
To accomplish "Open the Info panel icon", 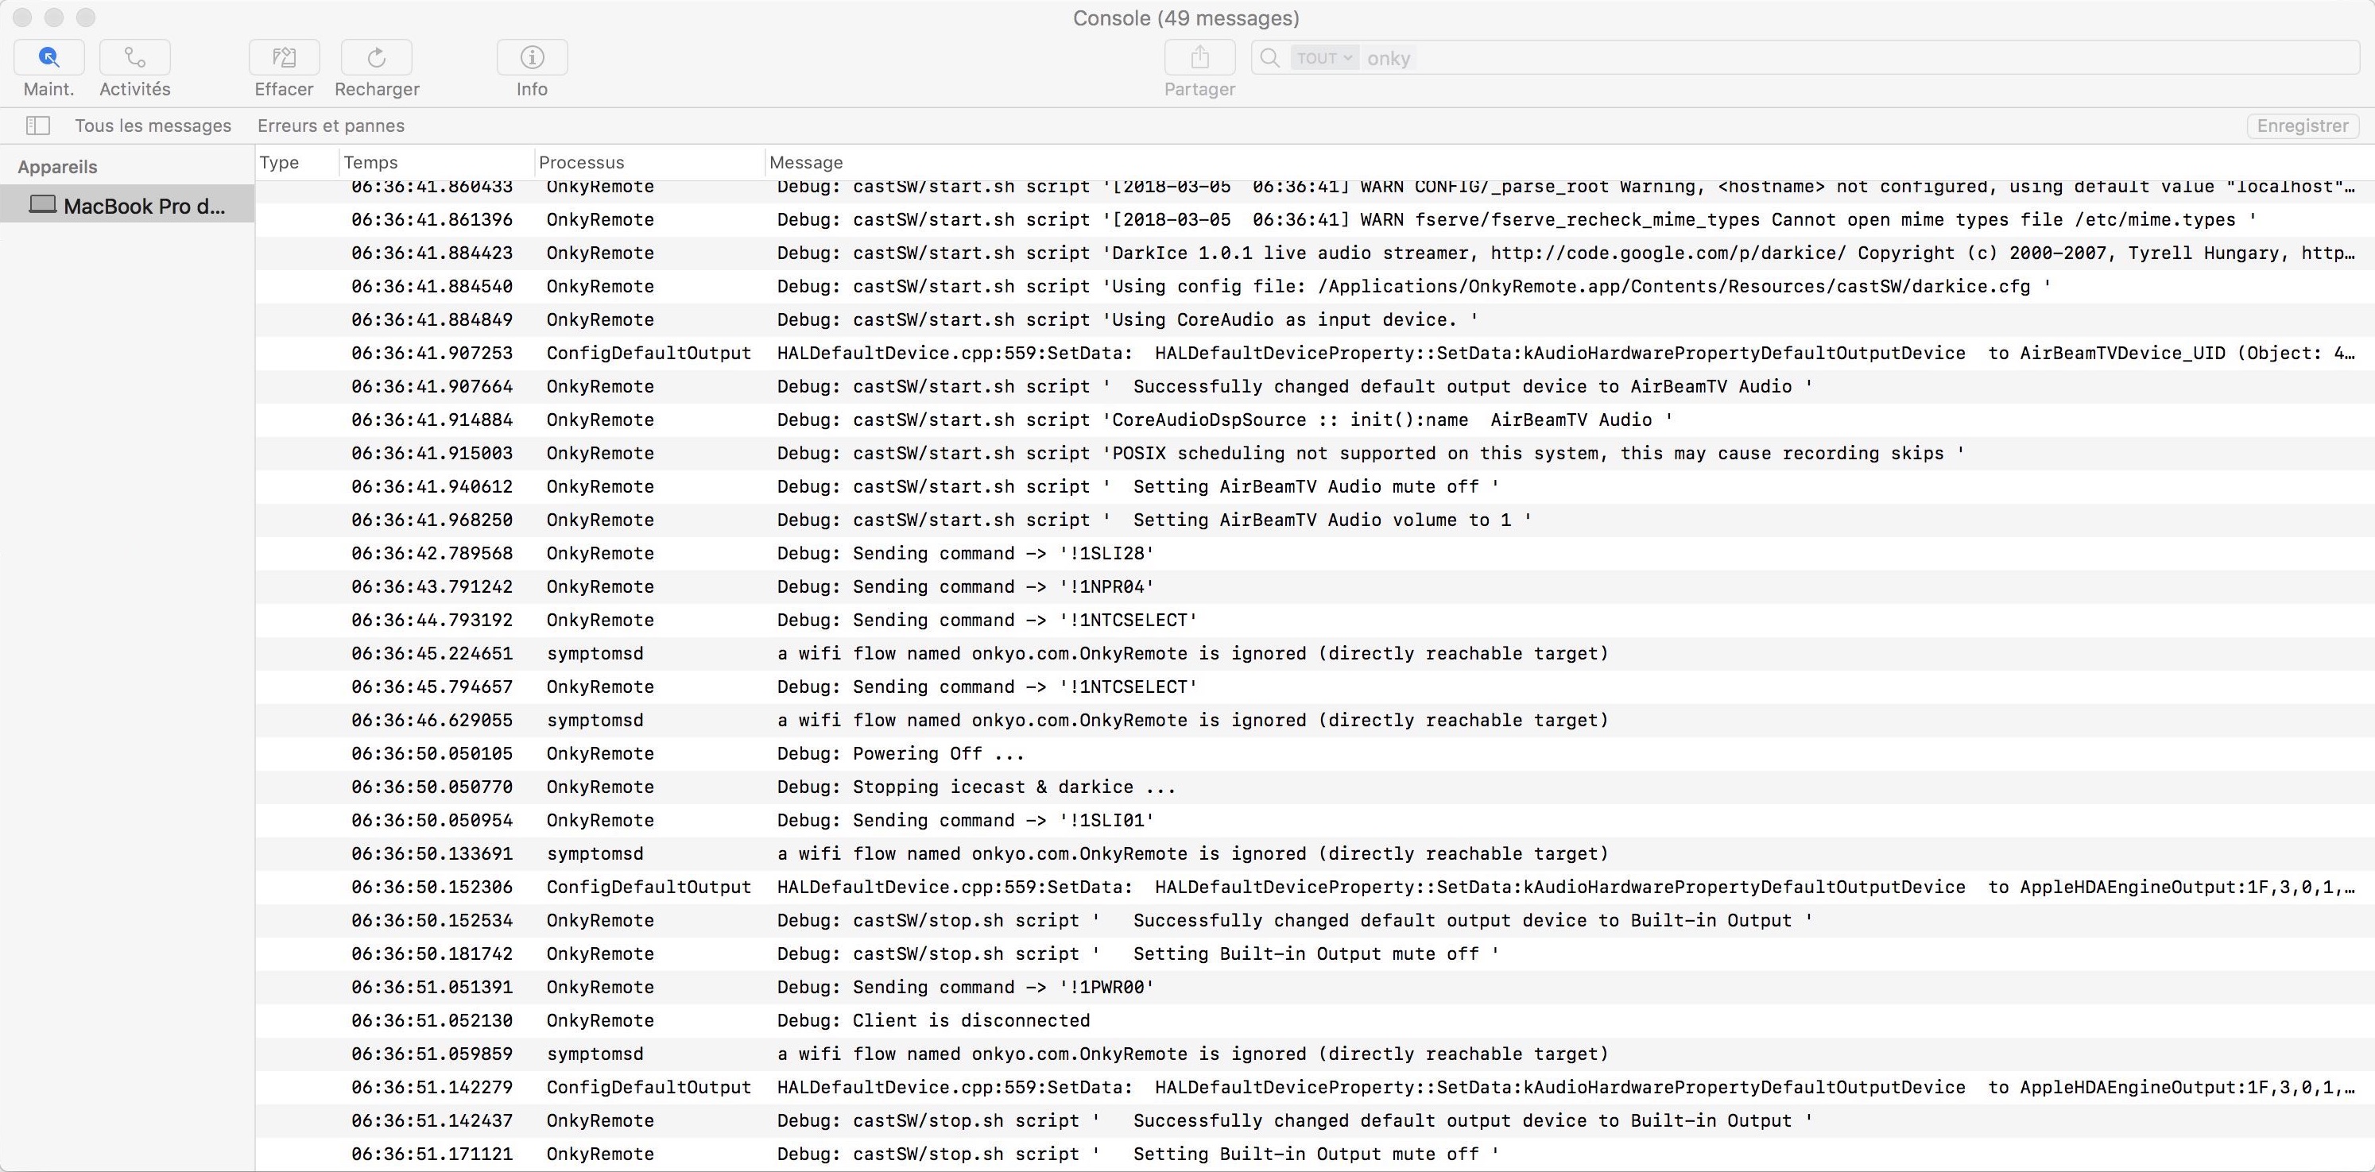I will (x=531, y=57).
